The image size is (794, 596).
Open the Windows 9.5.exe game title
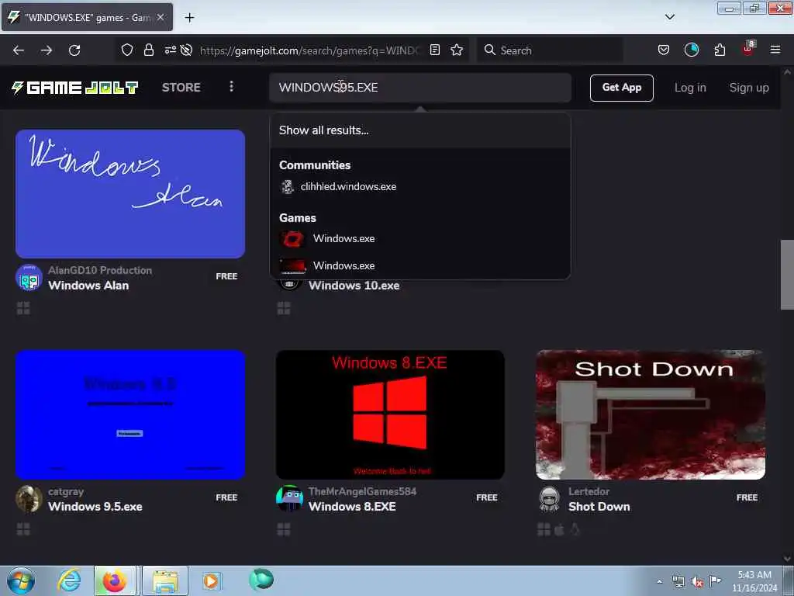(x=95, y=506)
